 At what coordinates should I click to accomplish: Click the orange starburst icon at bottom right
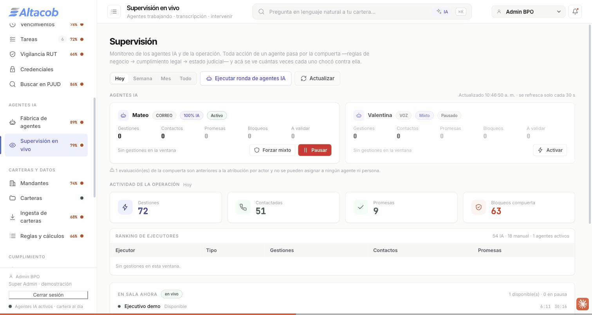click(582, 304)
